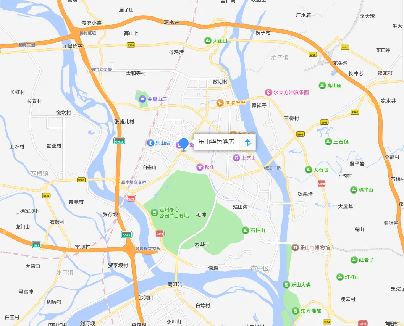Click the 高山庙 green marker

[x=322, y=85]
